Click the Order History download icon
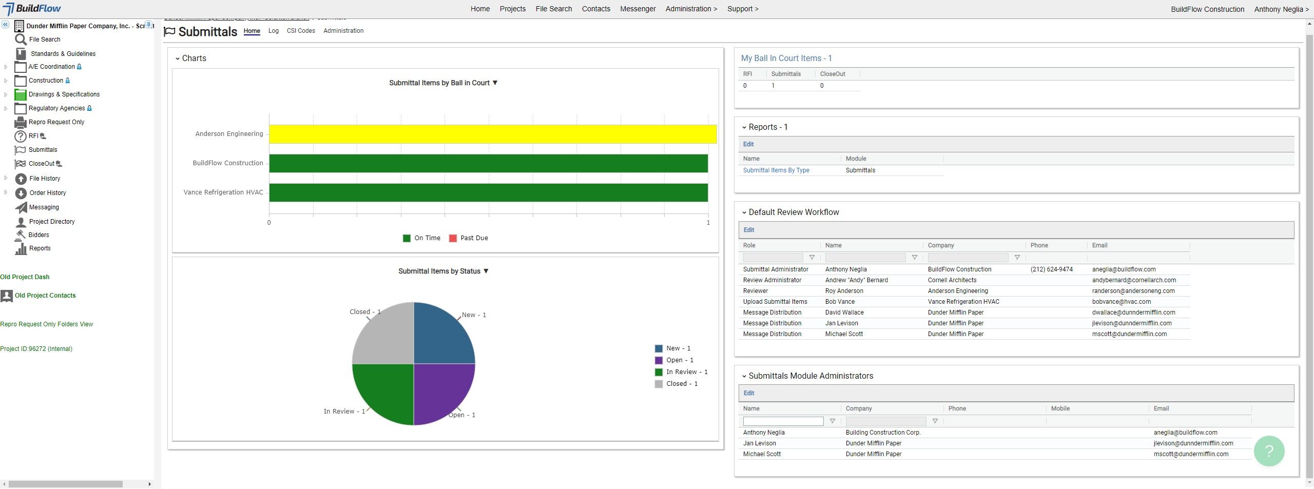The image size is (1314, 489). click(21, 193)
